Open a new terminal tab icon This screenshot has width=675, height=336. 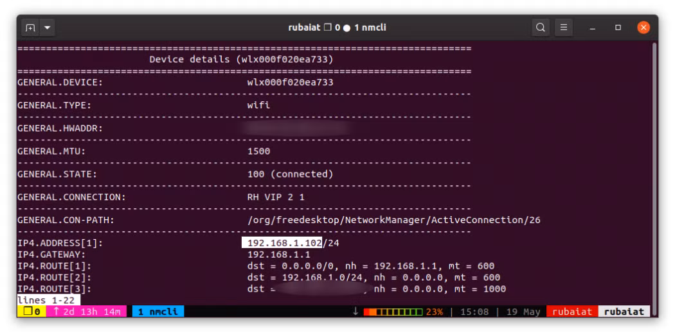click(30, 28)
